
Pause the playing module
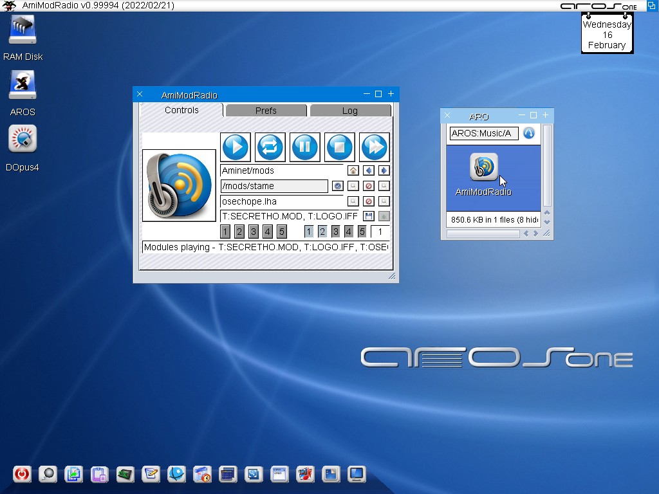coord(305,147)
